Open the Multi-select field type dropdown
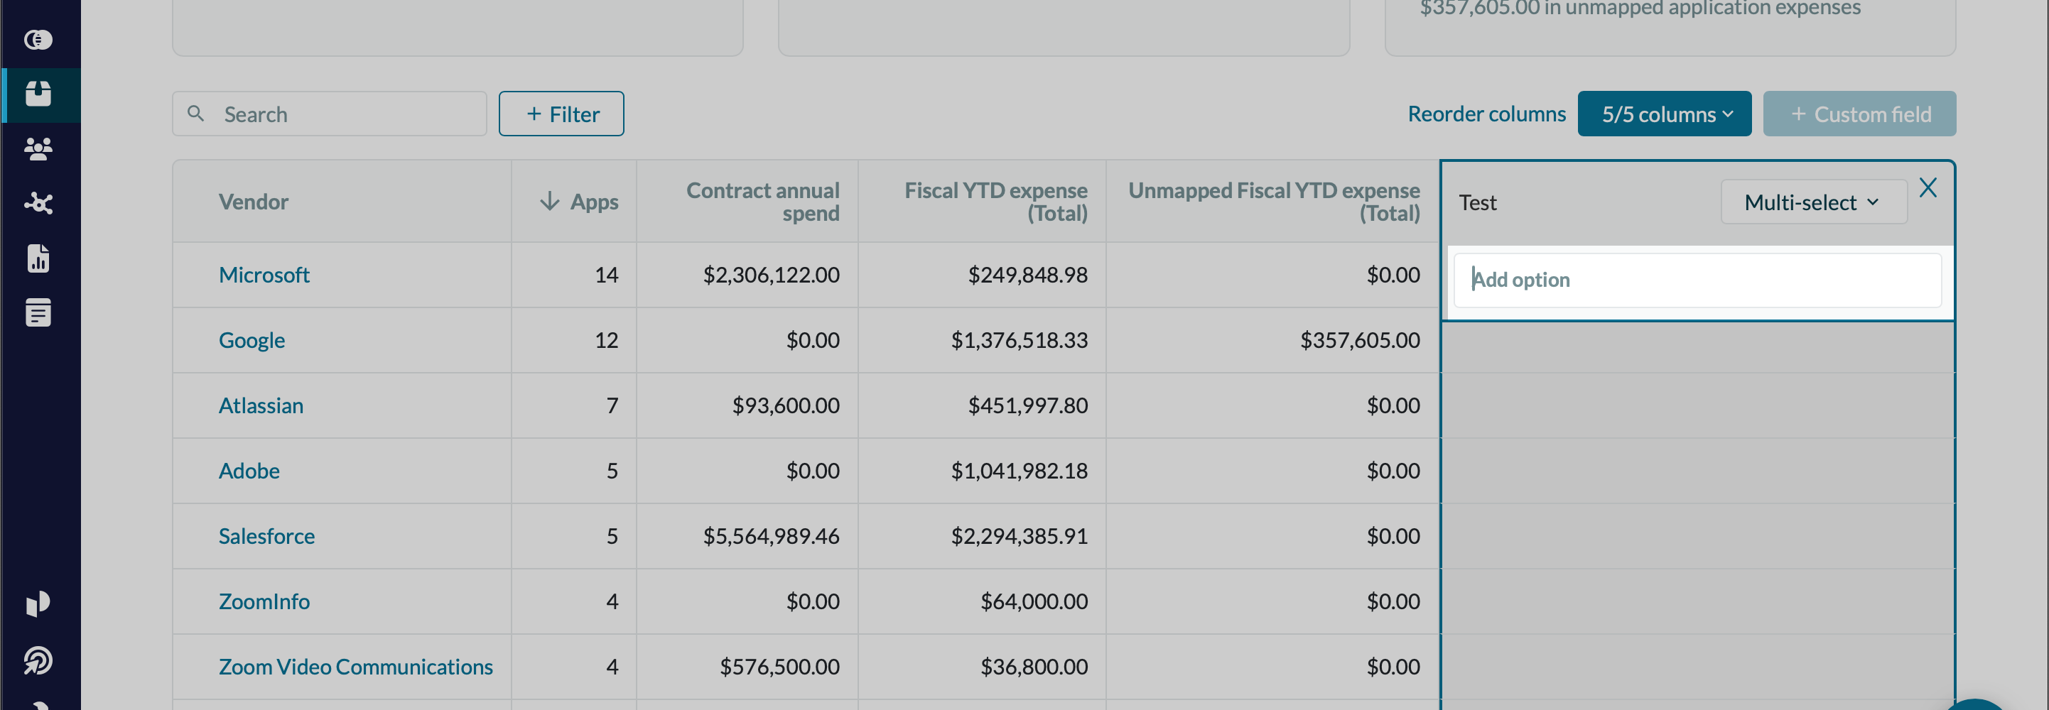This screenshot has height=710, width=2049. [1812, 203]
